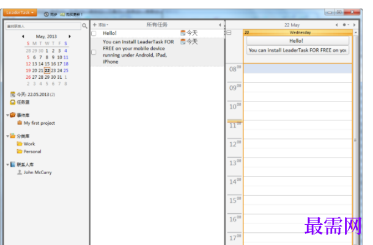Open My first project

click(39, 123)
